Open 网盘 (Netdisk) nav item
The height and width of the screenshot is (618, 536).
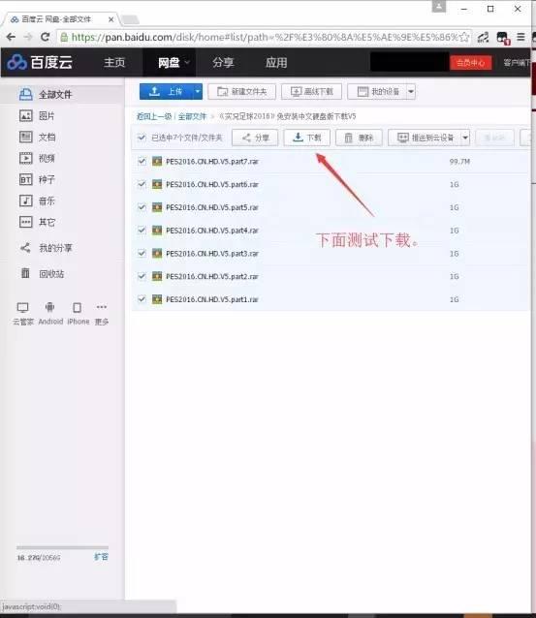pos(169,62)
